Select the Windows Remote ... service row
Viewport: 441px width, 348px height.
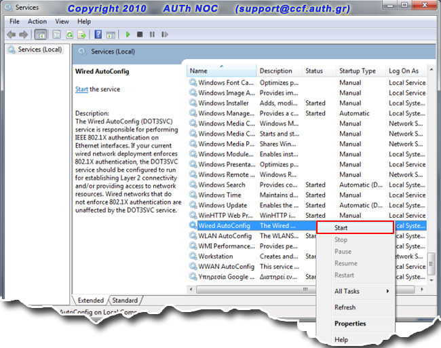click(307, 174)
